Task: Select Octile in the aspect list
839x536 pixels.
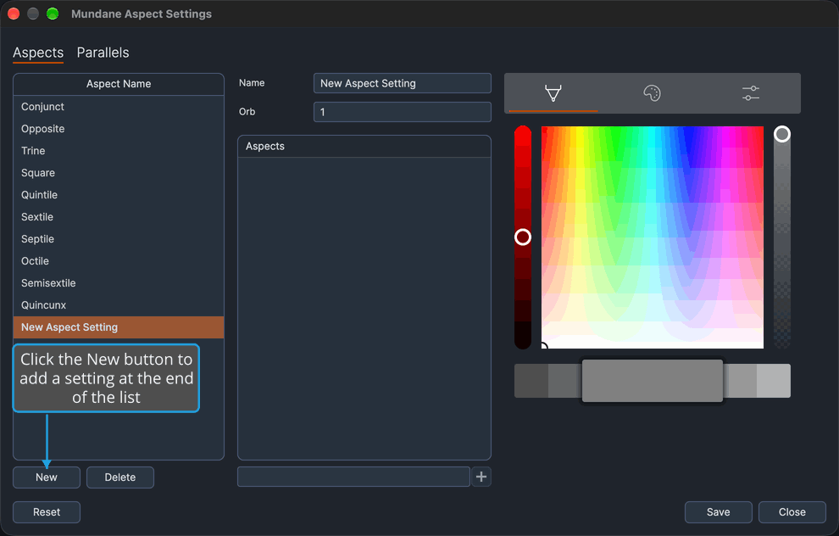Action: 119,260
